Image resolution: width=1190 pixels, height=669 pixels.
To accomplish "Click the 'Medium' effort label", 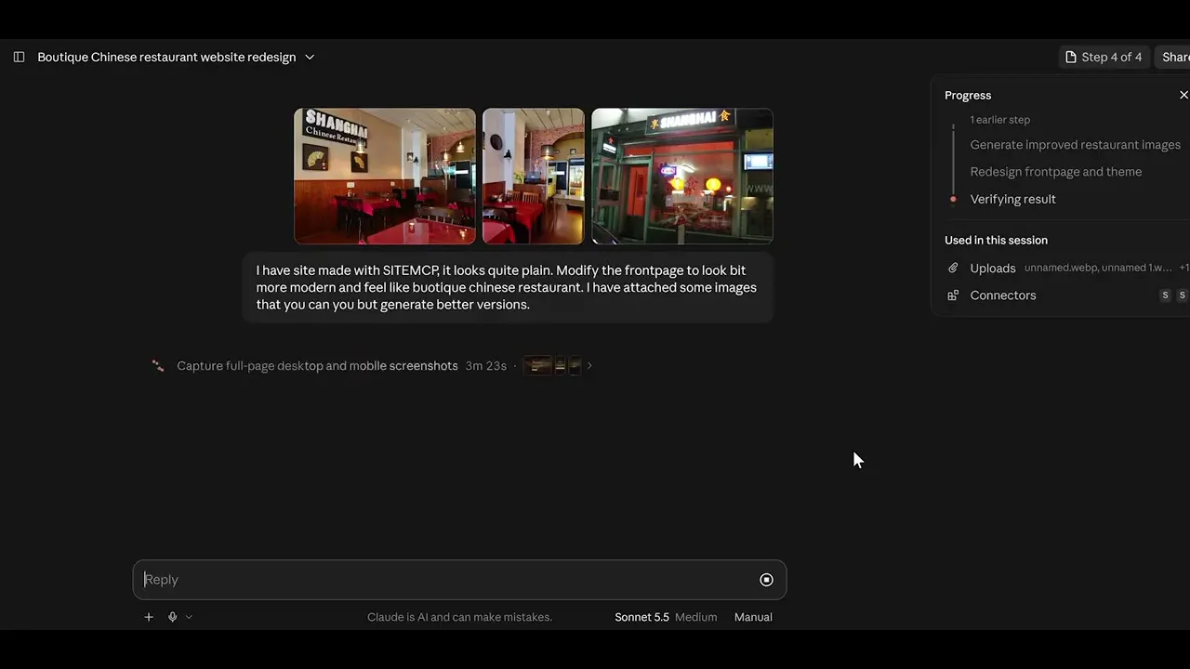I will (x=695, y=617).
